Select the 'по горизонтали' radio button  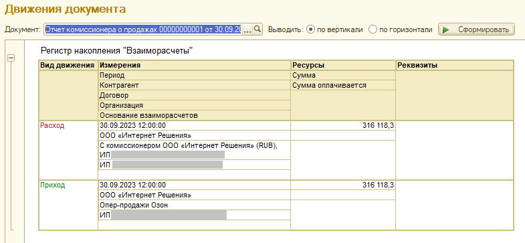[x=373, y=29]
